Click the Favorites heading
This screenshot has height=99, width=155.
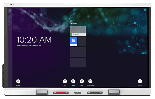(73, 23)
